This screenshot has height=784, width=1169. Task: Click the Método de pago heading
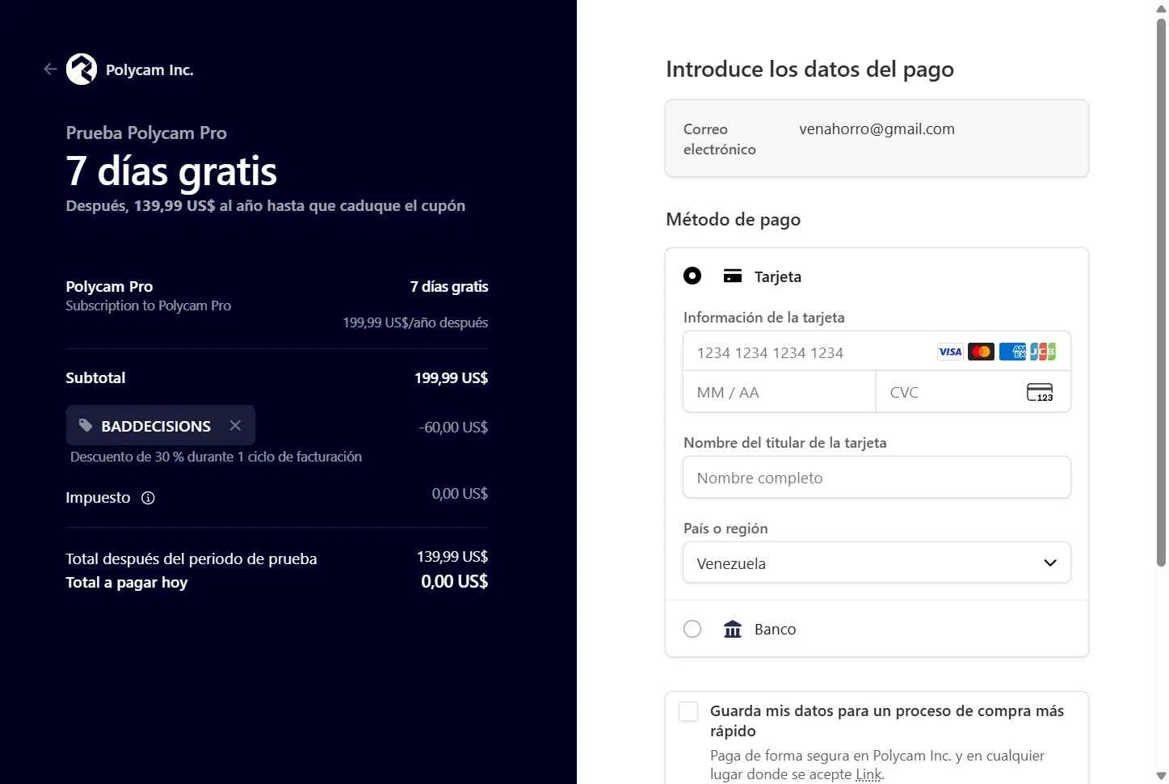pos(733,220)
